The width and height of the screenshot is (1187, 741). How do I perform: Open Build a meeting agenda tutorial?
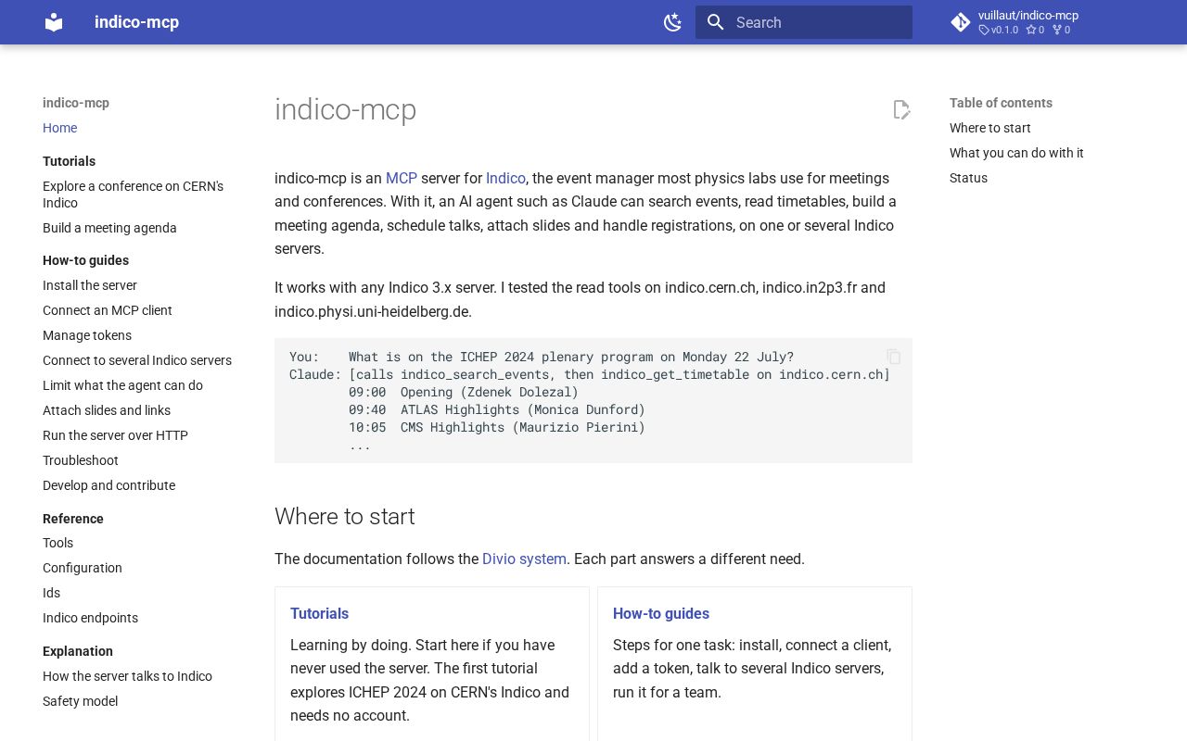click(109, 228)
